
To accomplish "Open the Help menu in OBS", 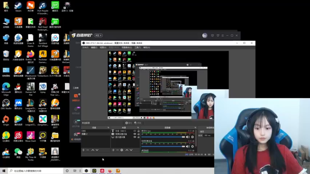I will point(147,48).
